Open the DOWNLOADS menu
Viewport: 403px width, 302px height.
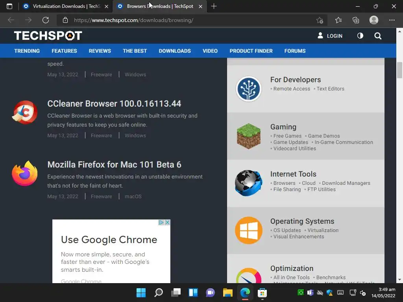175,51
